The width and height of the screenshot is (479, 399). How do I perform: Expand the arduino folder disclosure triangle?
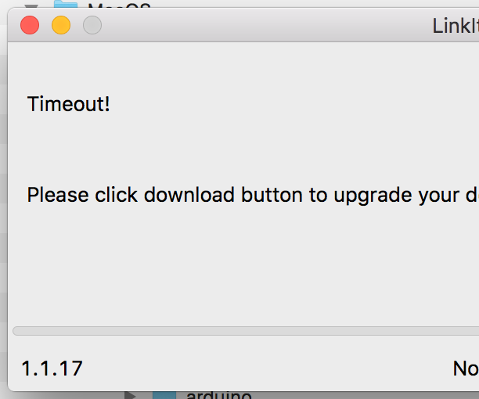pos(131,394)
